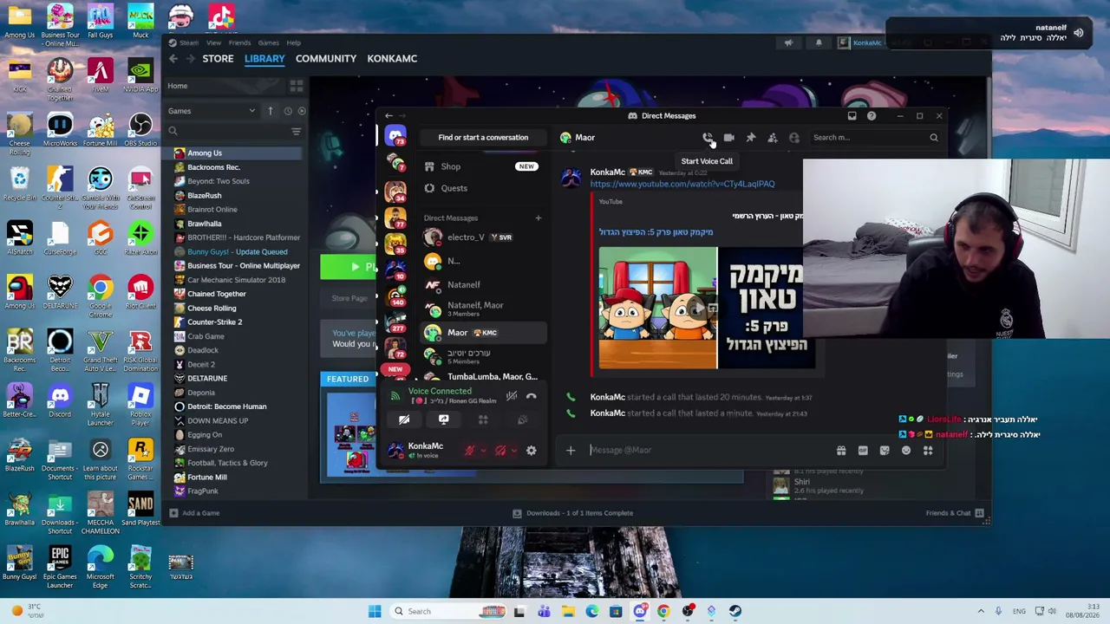The width and height of the screenshot is (1110, 624).
Task: Go back in Steam navigation
Action: pos(173,59)
